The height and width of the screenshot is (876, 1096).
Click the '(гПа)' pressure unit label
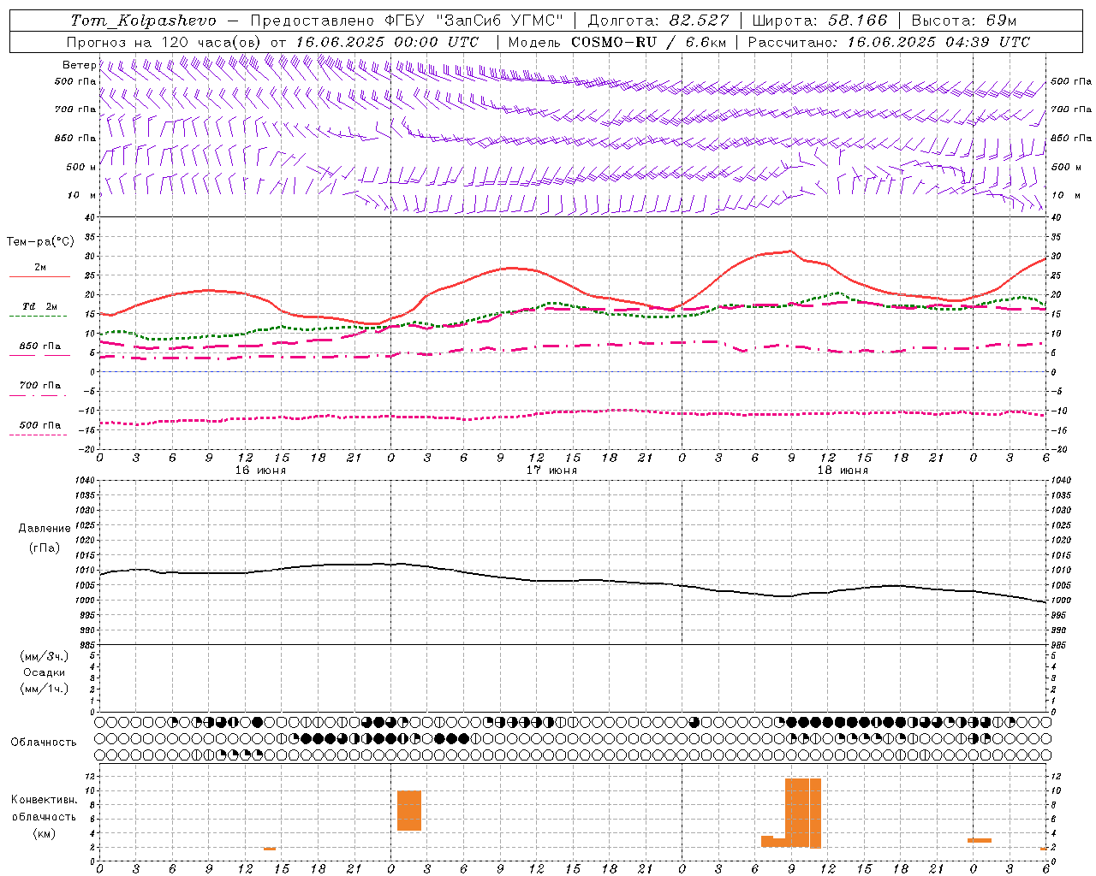(x=45, y=547)
